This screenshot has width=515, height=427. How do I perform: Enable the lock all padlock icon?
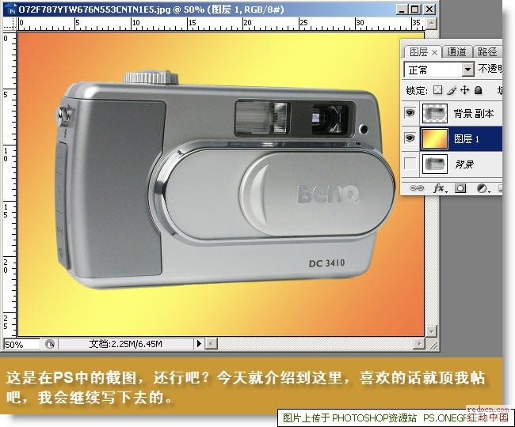(479, 90)
